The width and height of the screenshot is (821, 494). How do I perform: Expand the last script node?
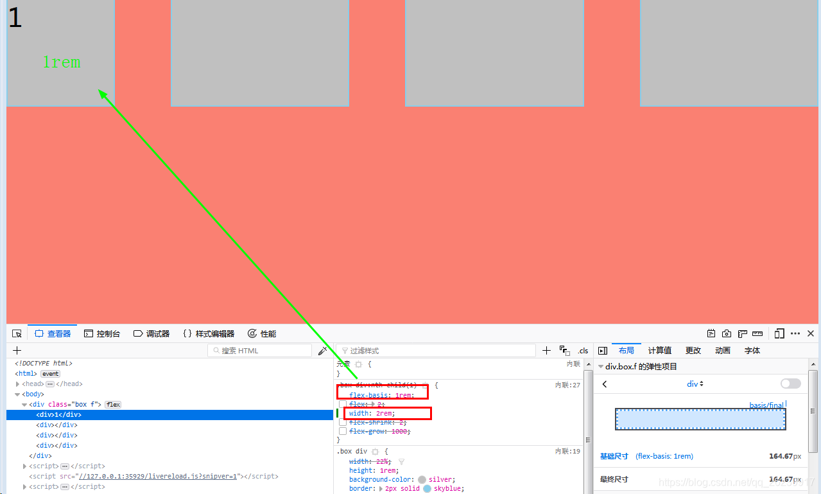(25, 486)
